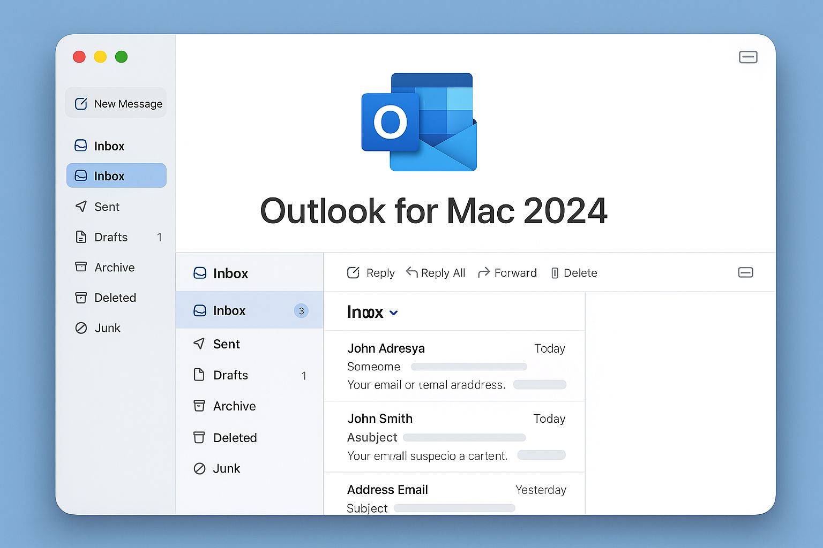The width and height of the screenshot is (823, 548).
Task: Click the Reply All toolbar action
Action: point(436,272)
